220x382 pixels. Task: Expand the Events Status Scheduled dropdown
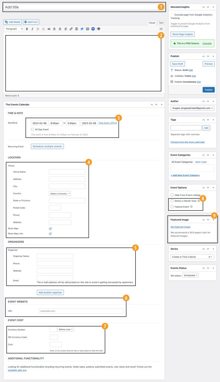[190, 275]
